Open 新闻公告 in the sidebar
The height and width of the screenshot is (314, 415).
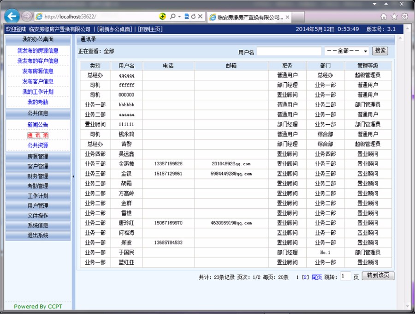click(38, 125)
